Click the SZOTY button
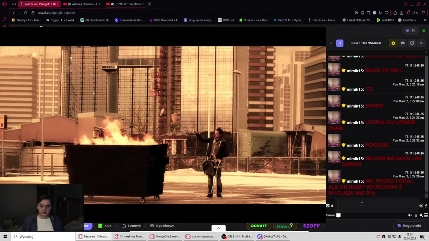429x241 pixels. 311,226
